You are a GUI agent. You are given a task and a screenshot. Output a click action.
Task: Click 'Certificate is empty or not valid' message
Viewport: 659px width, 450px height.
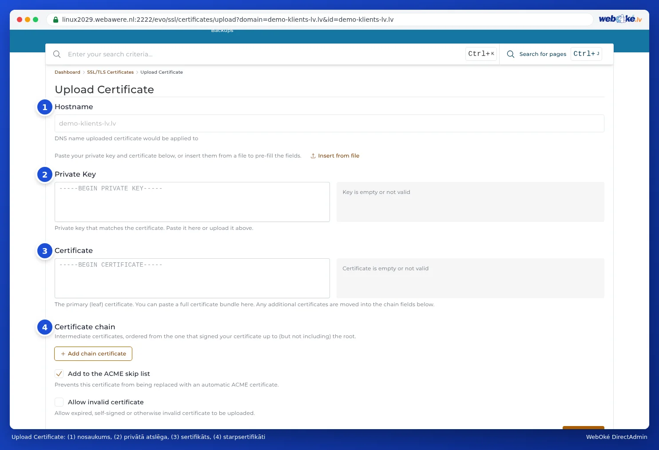[385, 268]
